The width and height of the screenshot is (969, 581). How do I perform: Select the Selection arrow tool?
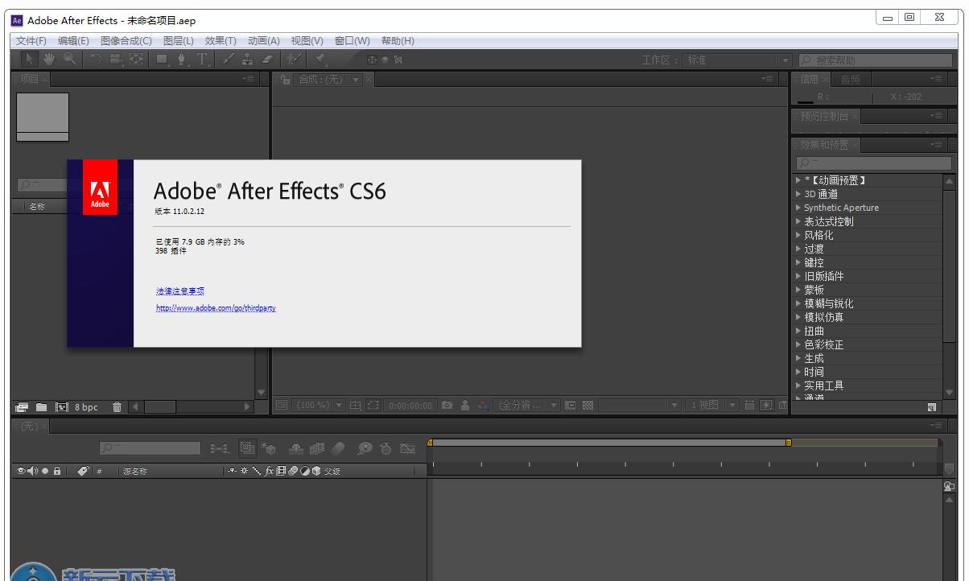[x=29, y=60]
